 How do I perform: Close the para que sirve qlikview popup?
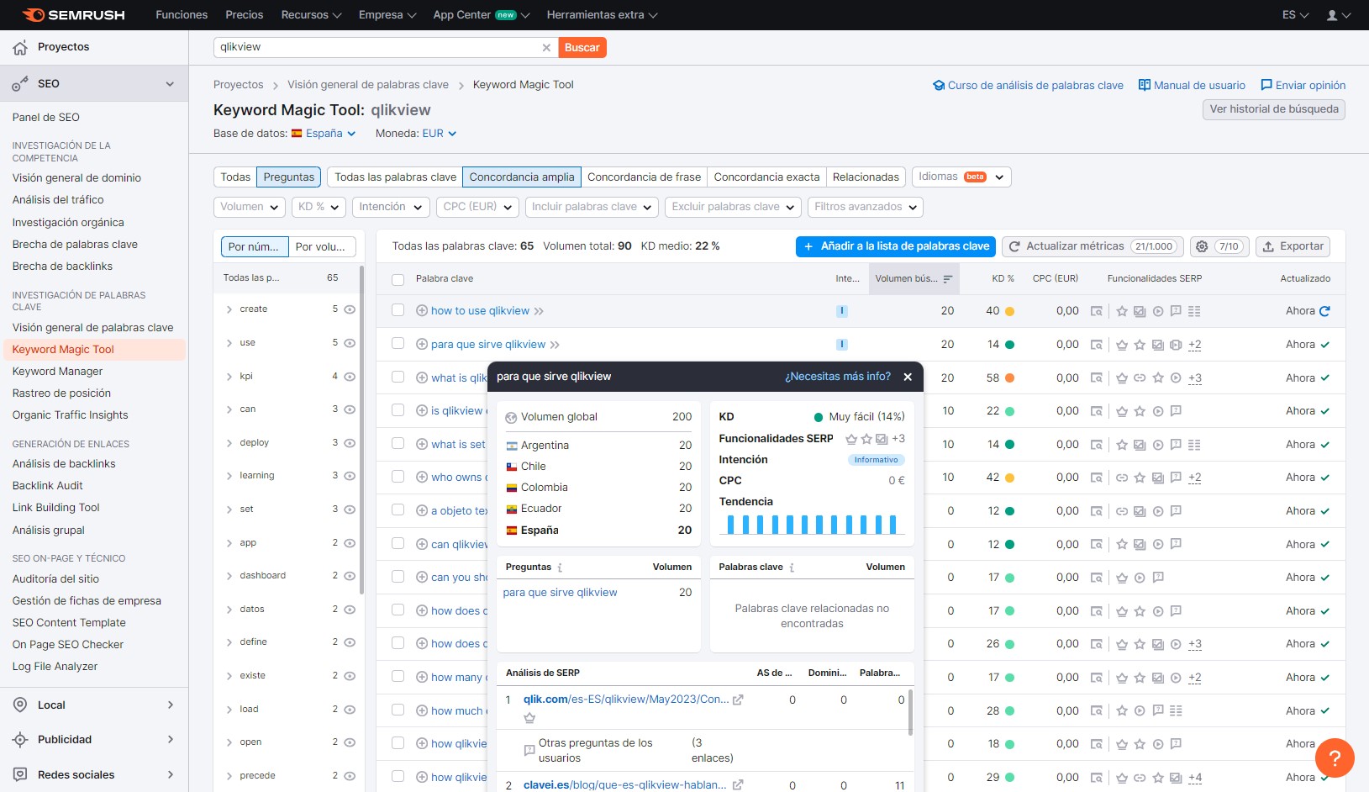(x=908, y=377)
